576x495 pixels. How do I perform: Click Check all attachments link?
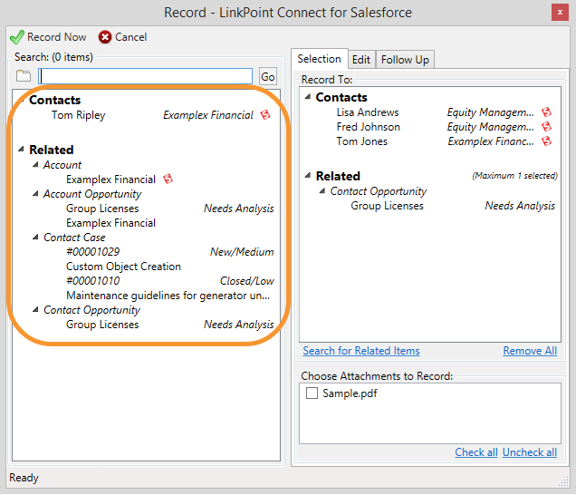(x=476, y=452)
